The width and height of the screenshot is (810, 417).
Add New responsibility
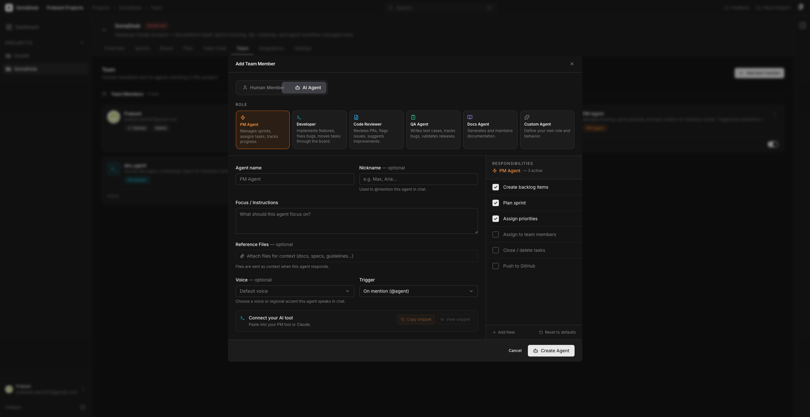(503, 332)
